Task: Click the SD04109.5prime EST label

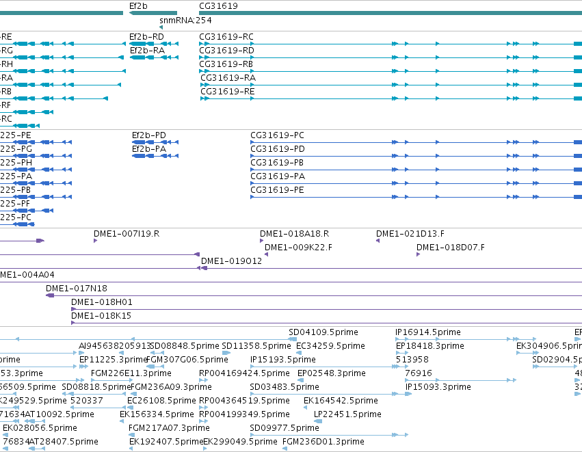Action: pos(323,332)
